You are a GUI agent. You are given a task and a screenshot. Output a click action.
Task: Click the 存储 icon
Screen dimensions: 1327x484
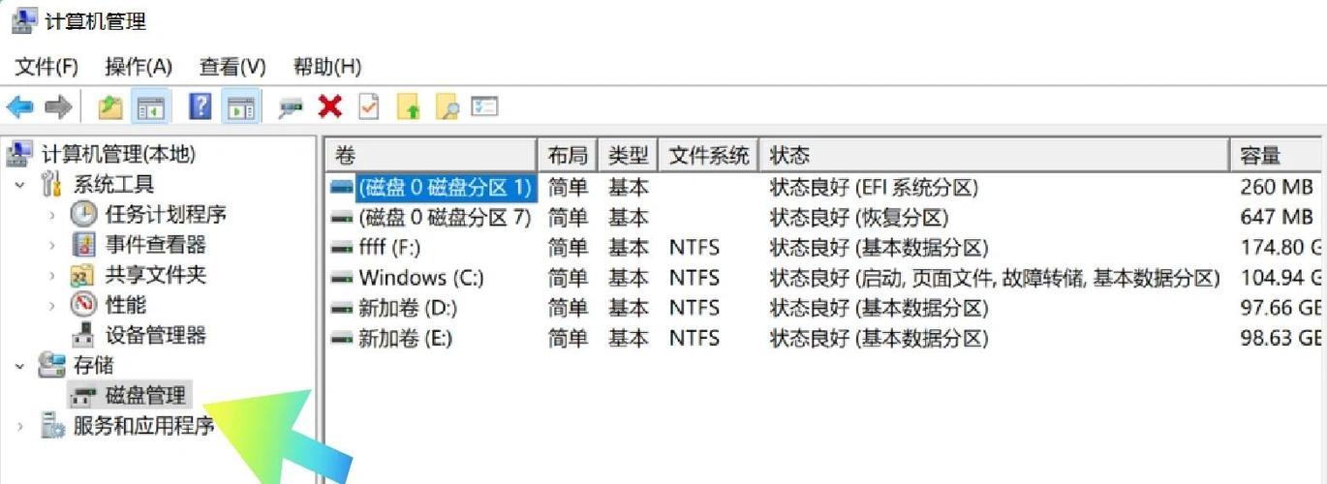[x=52, y=365]
